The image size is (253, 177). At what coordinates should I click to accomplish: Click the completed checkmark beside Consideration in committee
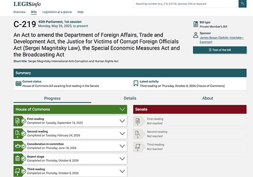click(x=24, y=146)
